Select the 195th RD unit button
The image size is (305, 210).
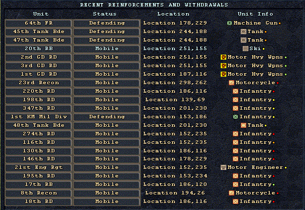pyautogui.click(x=38, y=176)
